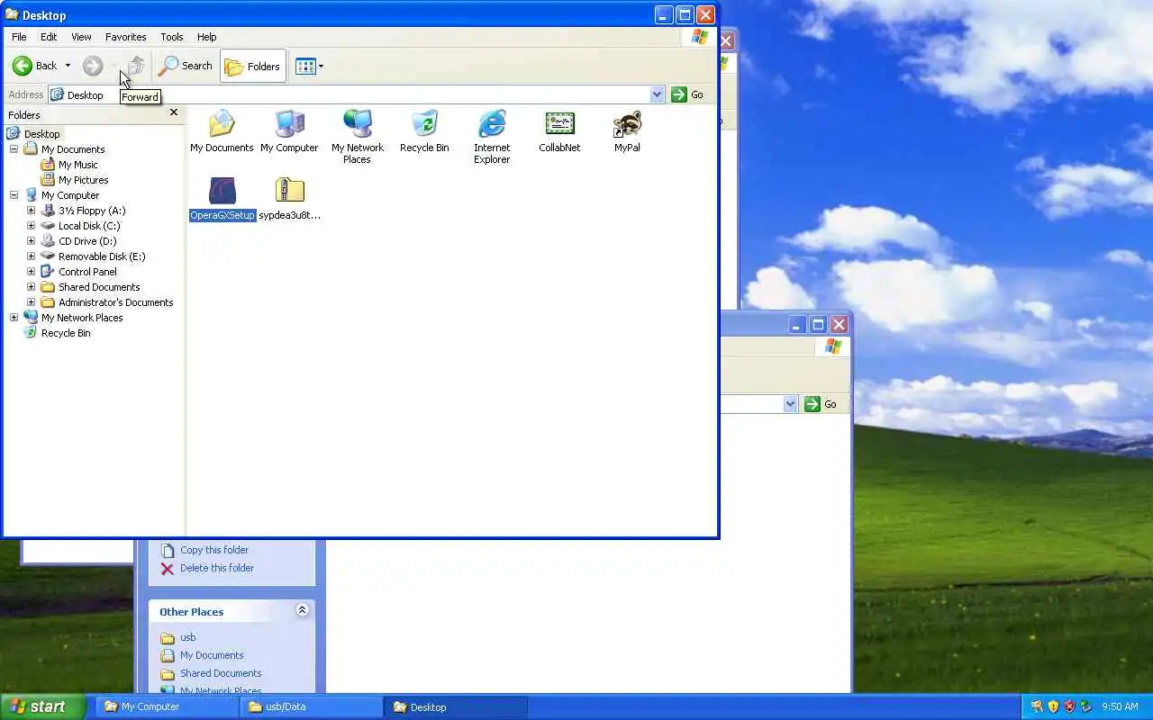
Task: Open the Tools menu
Action: pyautogui.click(x=171, y=37)
